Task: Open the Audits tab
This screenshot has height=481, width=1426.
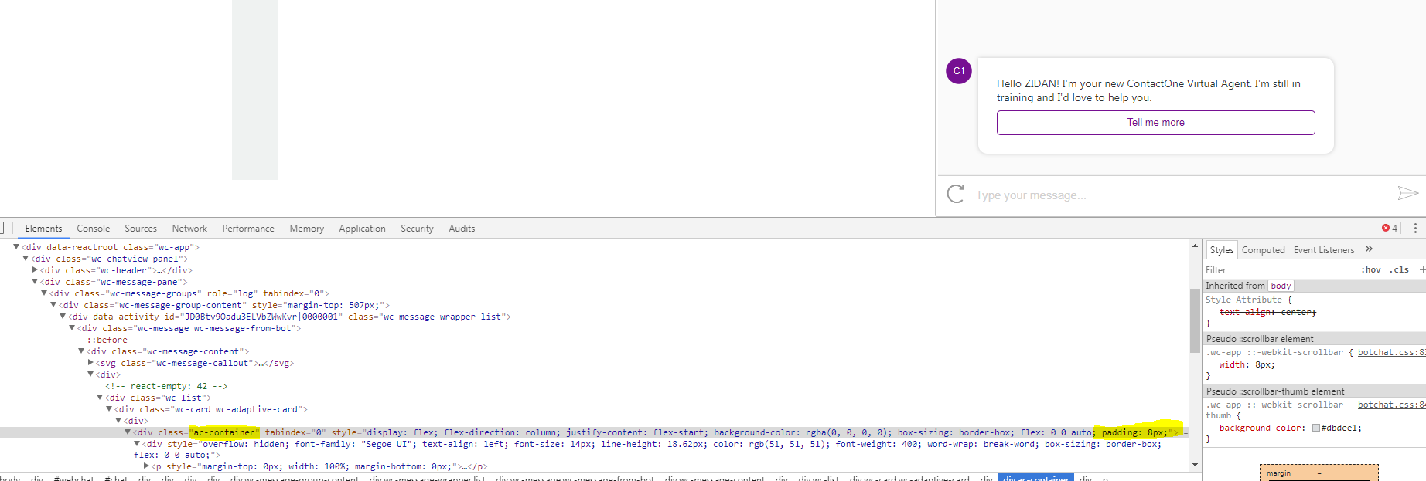Action: (x=462, y=229)
